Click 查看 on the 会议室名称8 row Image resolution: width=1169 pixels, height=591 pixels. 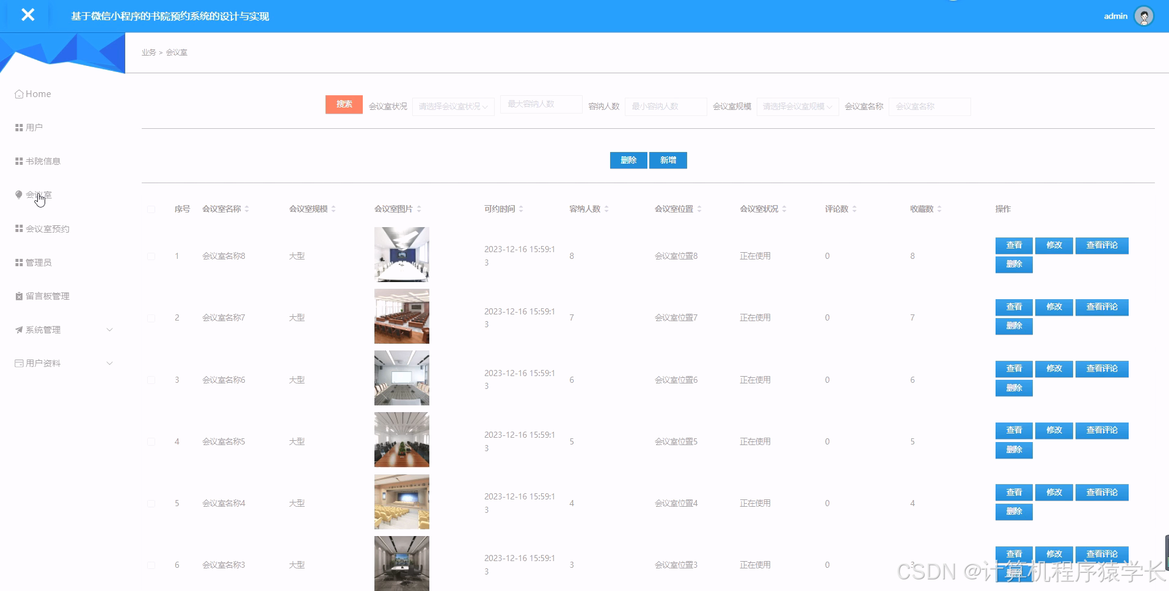pyautogui.click(x=1013, y=245)
